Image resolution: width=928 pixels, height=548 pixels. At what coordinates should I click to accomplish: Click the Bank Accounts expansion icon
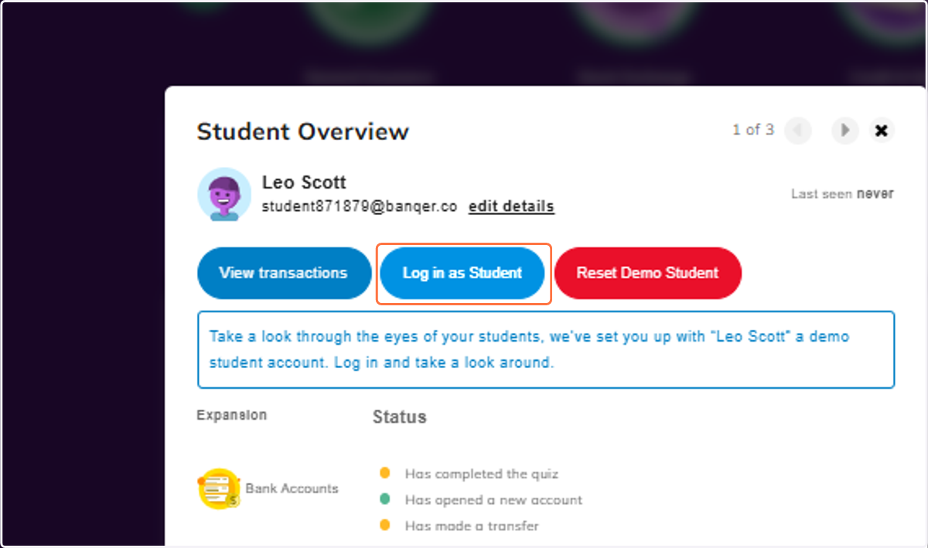pos(219,488)
